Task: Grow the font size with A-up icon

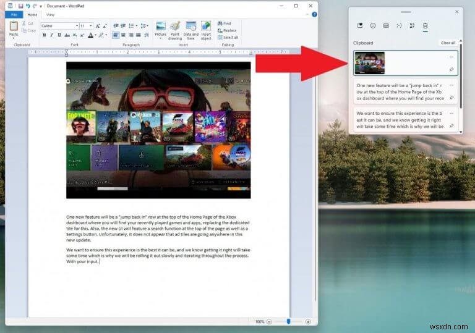Action: [98, 26]
